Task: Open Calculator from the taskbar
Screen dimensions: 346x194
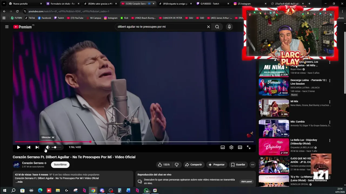Action: click(119, 190)
